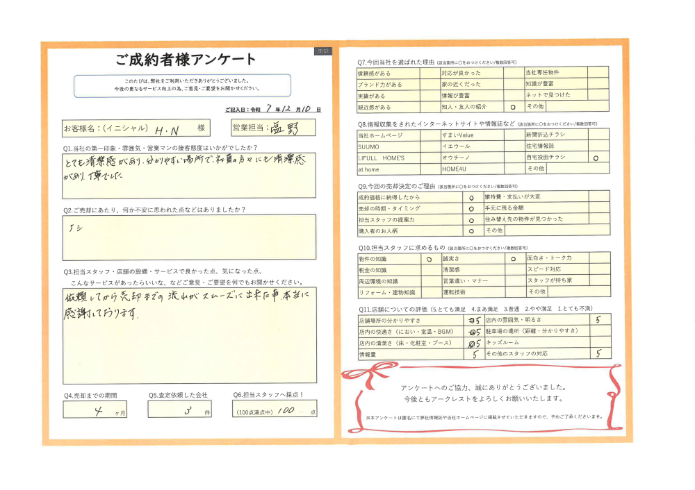This screenshot has width=695, height=490.
Task: Check the empty box beside 信頼感がある
Action: pyautogui.click(x=430, y=73)
